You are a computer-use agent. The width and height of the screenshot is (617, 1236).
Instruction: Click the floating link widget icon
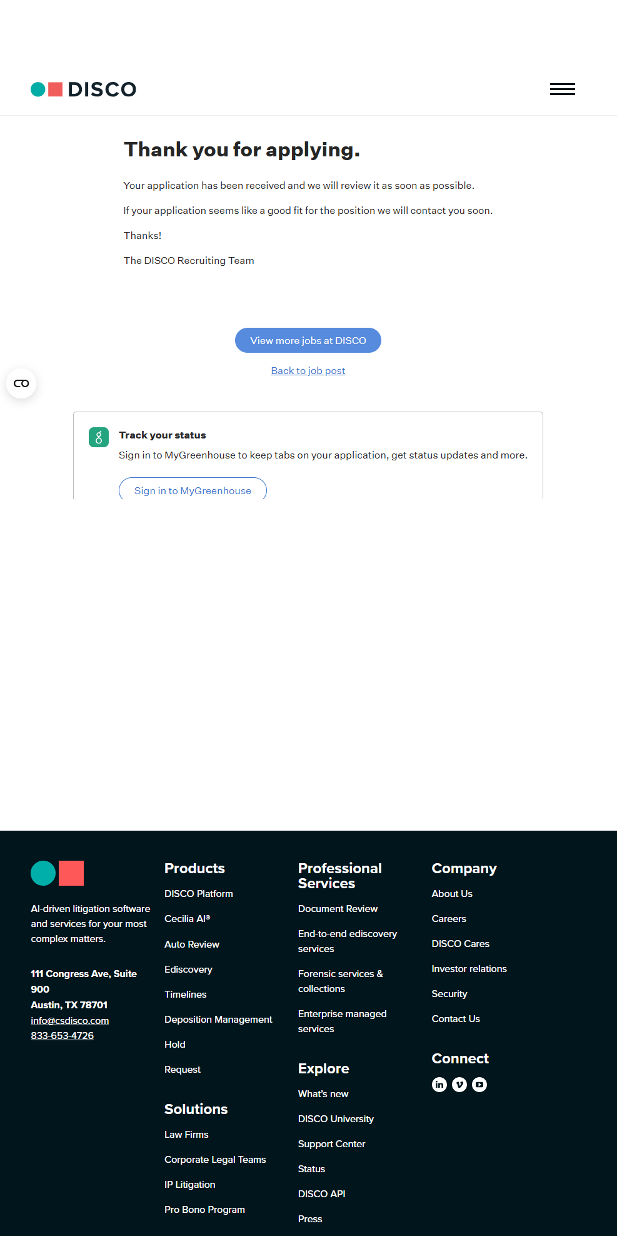(21, 383)
